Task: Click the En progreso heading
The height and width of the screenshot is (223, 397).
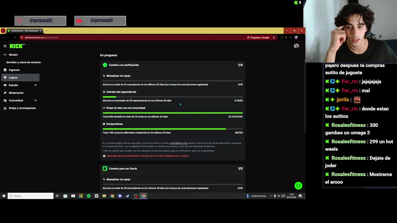Action: click(109, 55)
